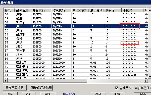This screenshot has height=95, width=151.
Task: Click the 0.25/0.25 fee cell
Action: coord(130,75)
